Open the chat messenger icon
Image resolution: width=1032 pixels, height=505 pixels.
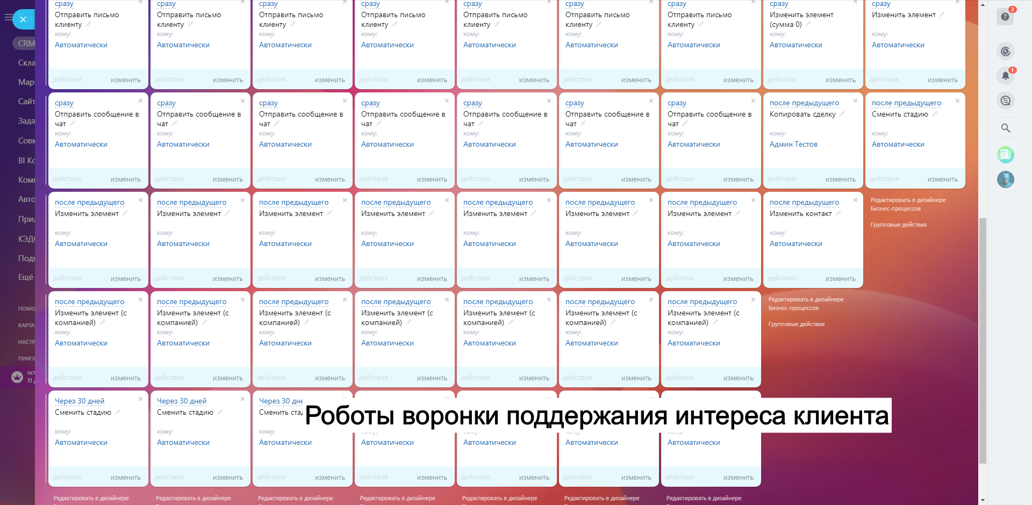click(x=1006, y=100)
